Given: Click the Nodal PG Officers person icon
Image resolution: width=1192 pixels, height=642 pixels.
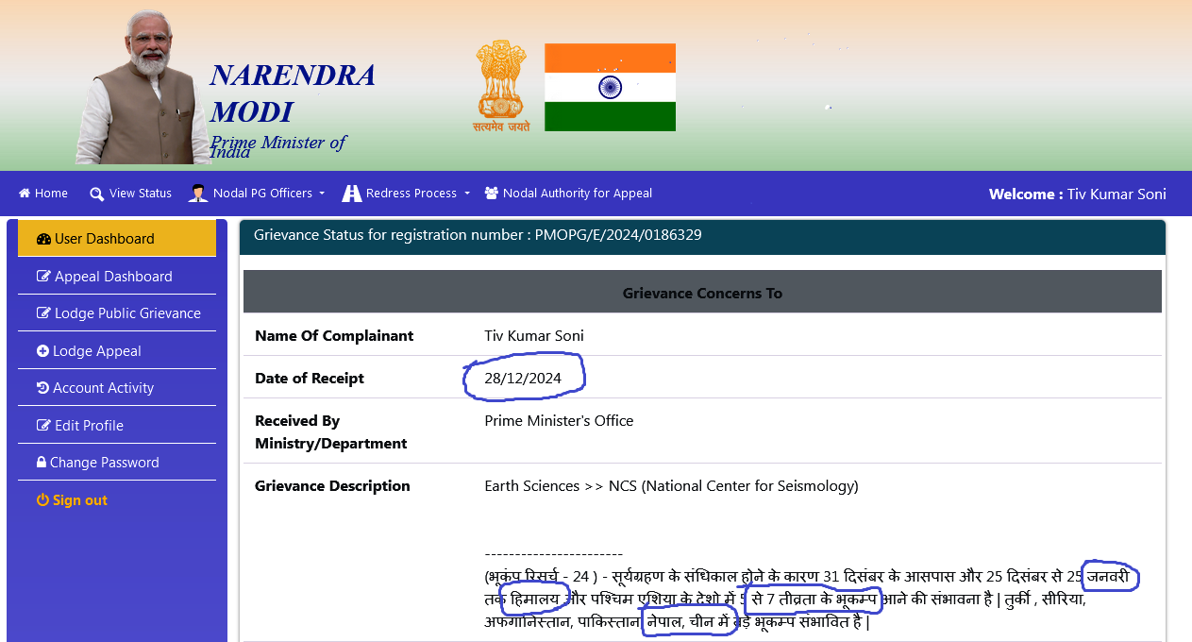Looking at the screenshot, I should (x=198, y=194).
